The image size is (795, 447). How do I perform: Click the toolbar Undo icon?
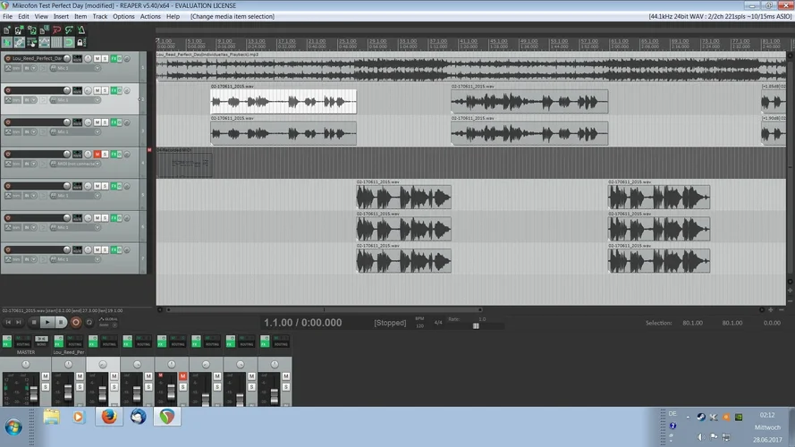[x=55, y=30]
